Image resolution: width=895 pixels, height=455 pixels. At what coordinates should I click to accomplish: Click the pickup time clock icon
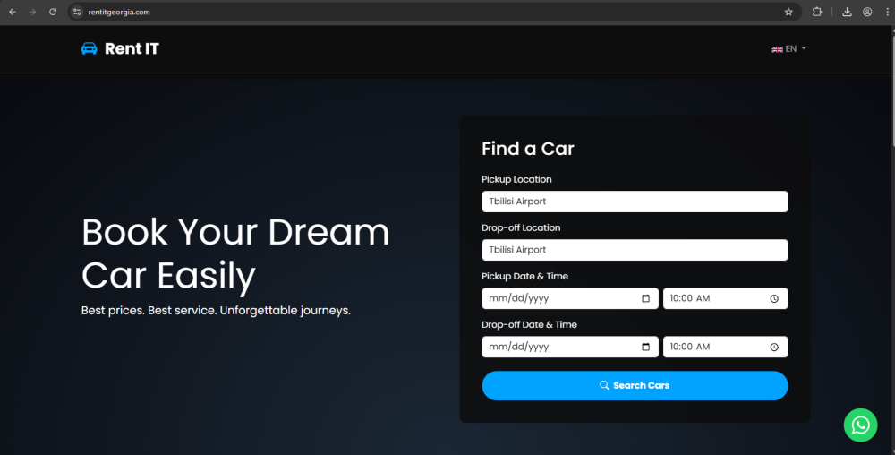point(775,298)
